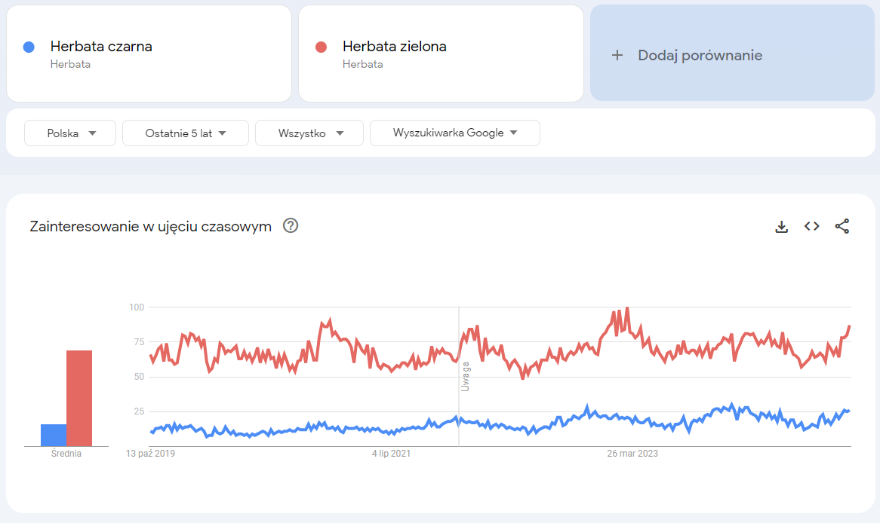The height and width of the screenshot is (523, 880).
Task: Expand the Ostatnie 5 lat time dropdown
Action: pyautogui.click(x=185, y=133)
